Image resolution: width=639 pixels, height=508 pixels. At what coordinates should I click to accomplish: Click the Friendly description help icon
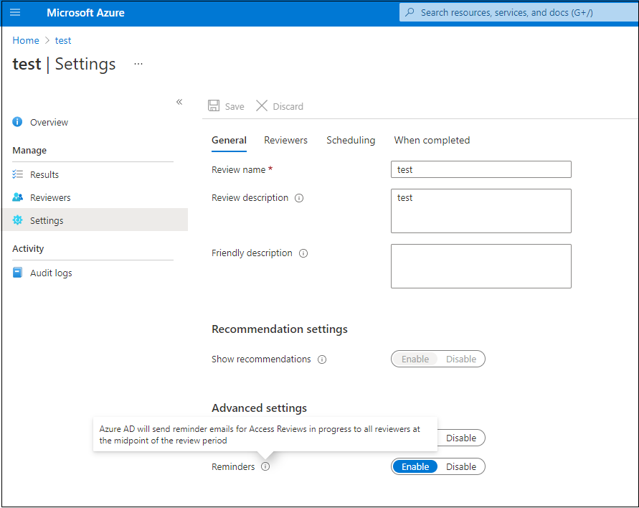303,253
